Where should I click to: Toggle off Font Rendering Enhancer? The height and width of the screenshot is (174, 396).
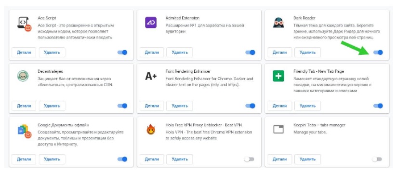(251, 106)
